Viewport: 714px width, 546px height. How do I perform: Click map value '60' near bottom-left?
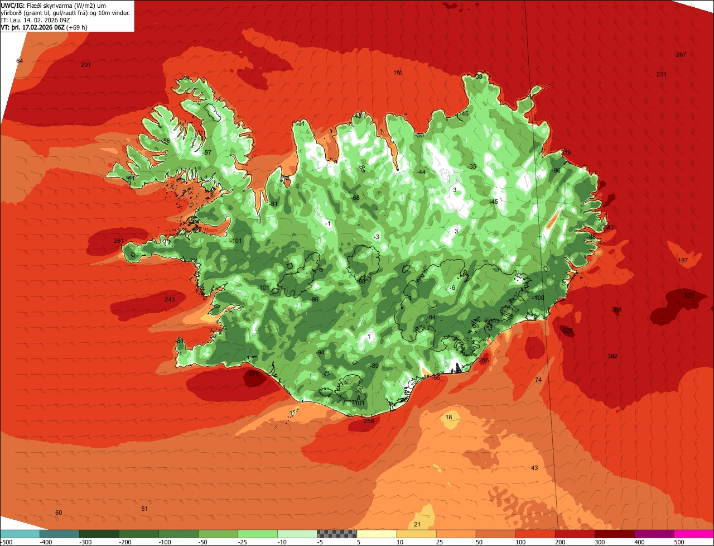point(59,513)
